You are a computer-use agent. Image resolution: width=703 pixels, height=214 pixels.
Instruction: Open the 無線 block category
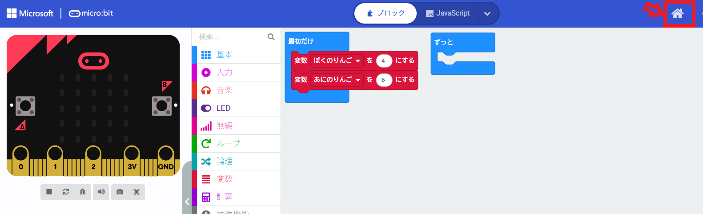tap(236, 126)
